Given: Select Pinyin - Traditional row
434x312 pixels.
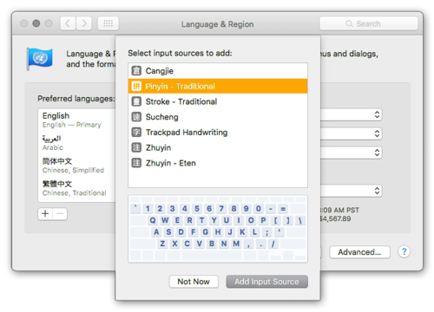Looking at the screenshot, I should (x=218, y=86).
